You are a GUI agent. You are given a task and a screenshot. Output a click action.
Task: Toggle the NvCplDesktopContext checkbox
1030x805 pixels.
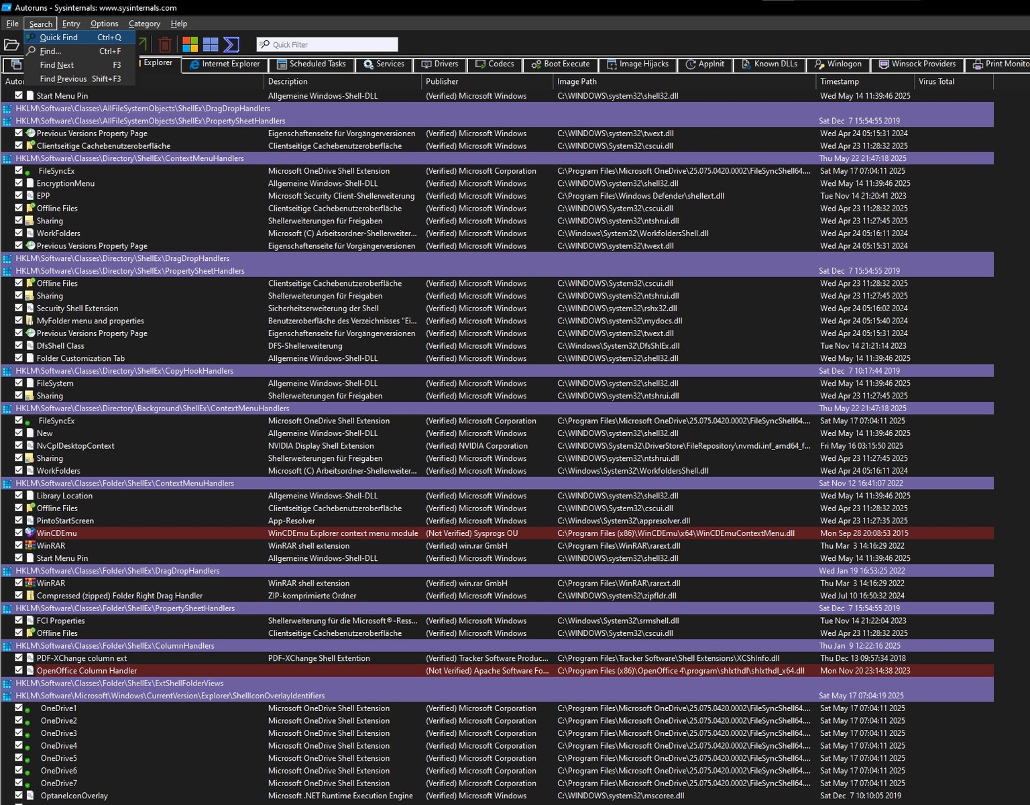[19, 446]
